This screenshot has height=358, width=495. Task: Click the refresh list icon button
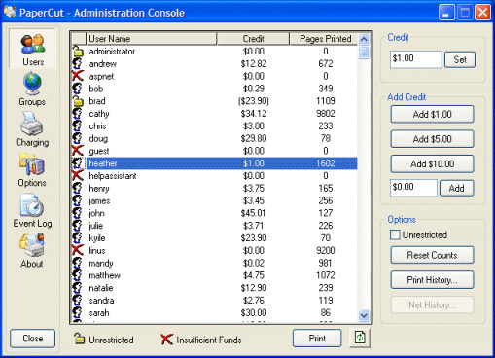360,338
